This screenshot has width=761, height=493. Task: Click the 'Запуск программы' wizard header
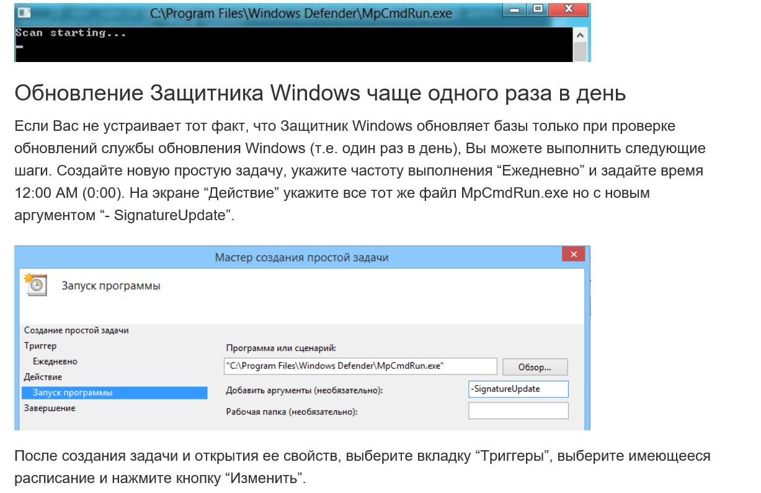tap(111, 286)
